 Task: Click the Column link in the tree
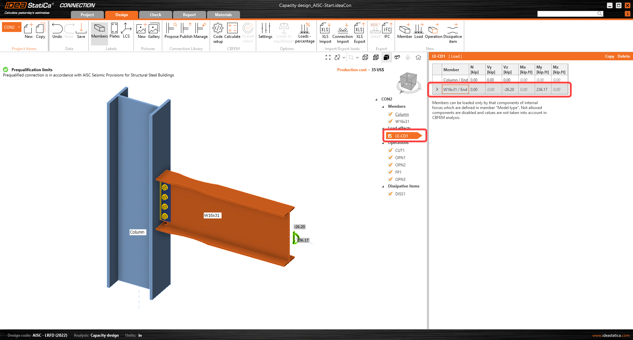click(402, 114)
